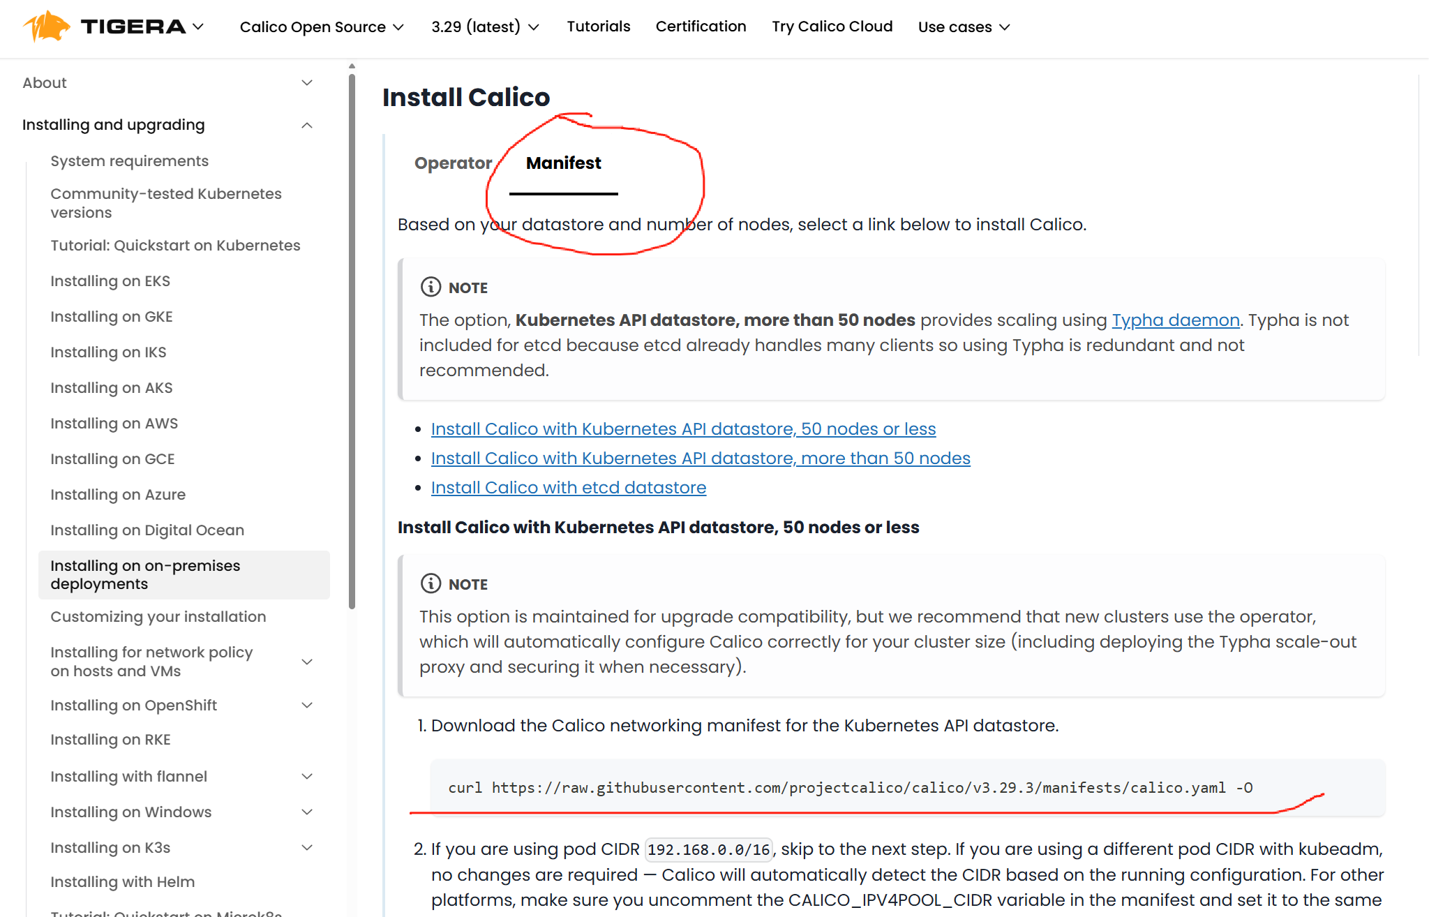Open Tutorials in top navigation
The width and height of the screenshot is (1429, 917).
click(x=598, y=27)
